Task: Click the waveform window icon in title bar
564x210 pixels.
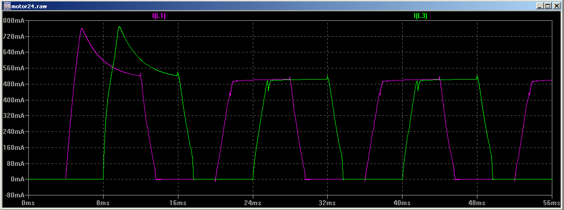Action: tap(6, 6)
